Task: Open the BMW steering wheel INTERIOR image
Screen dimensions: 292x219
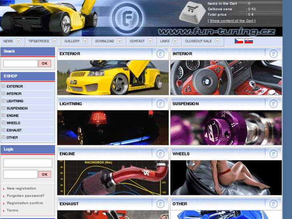Action: (226, 78)
